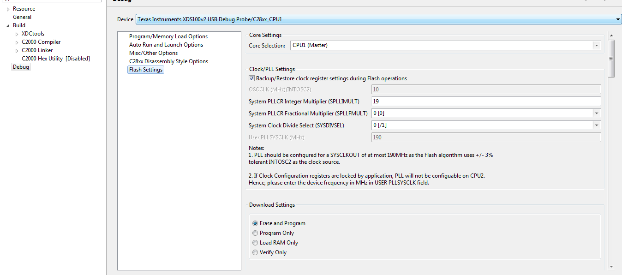The width and height of the screenshot is (622, 275).
Task: Expand the C2000 Compiler node
Action: coord(17,42)
